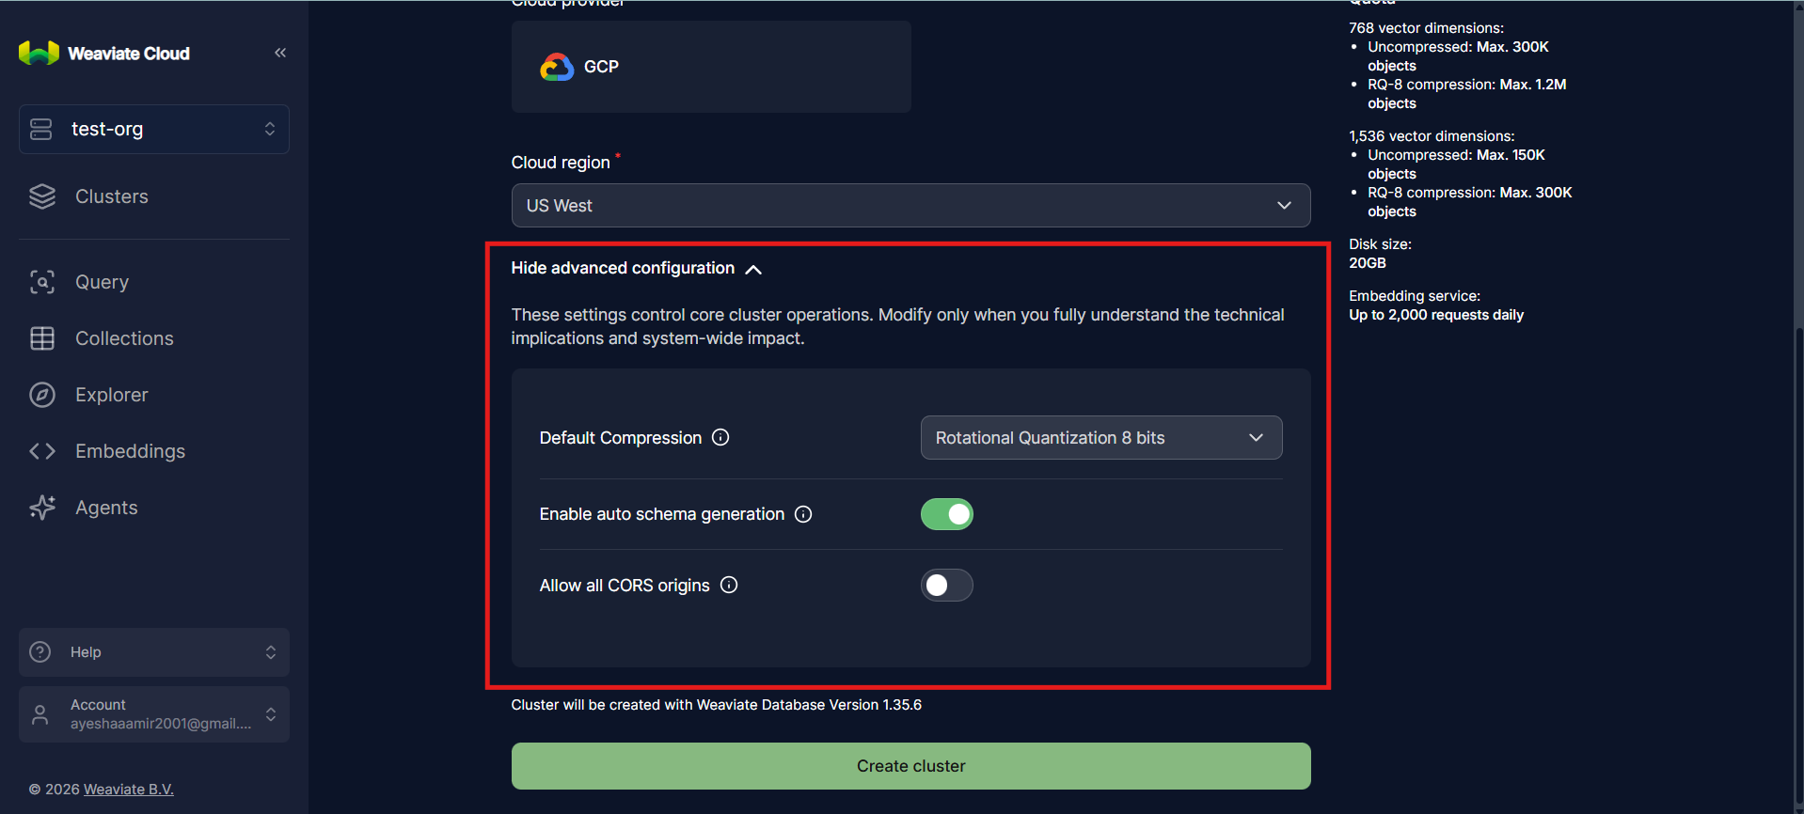Click the info icon beside CORS origins
1804x814 pixels.
pyautogui.click(x=729, y=585)
